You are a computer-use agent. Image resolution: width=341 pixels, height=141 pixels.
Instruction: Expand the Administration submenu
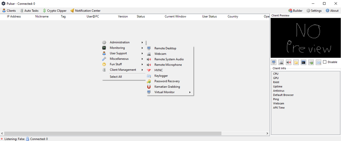click(124, 42)
